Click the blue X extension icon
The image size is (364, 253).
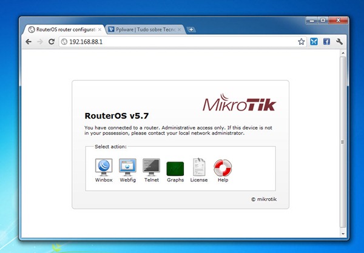(314, 42)
